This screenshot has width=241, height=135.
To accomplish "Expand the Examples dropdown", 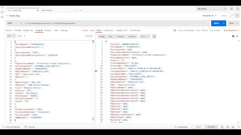I will pyautogui.click(x=209, y=16).
